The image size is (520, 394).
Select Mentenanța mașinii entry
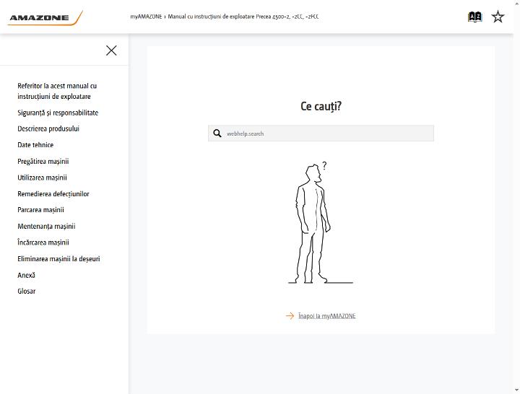[46, 227]
